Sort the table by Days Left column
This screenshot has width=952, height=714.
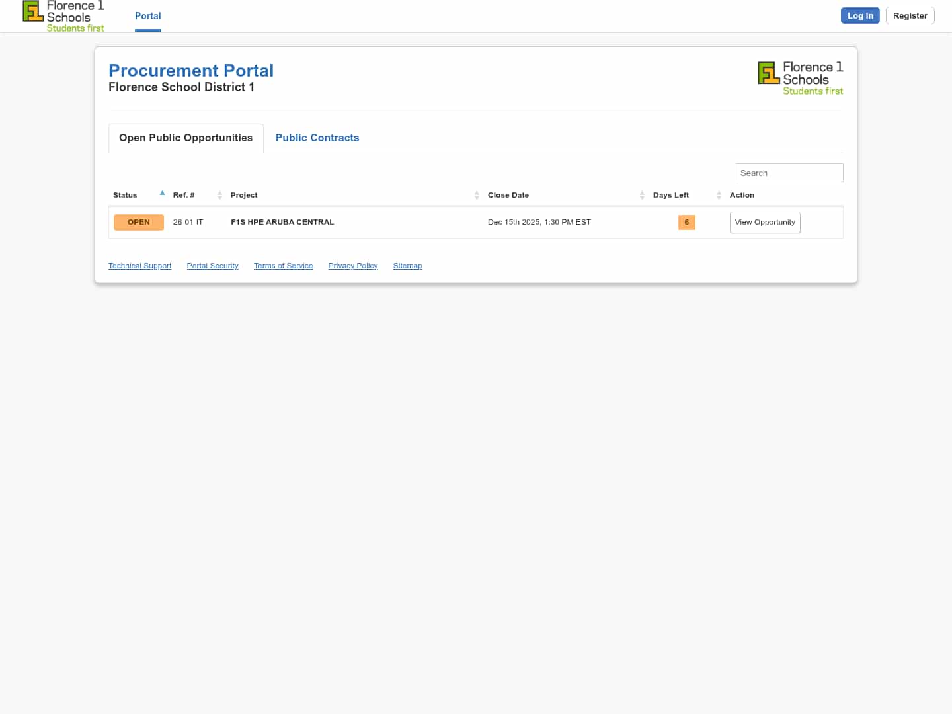pos(719,195)
